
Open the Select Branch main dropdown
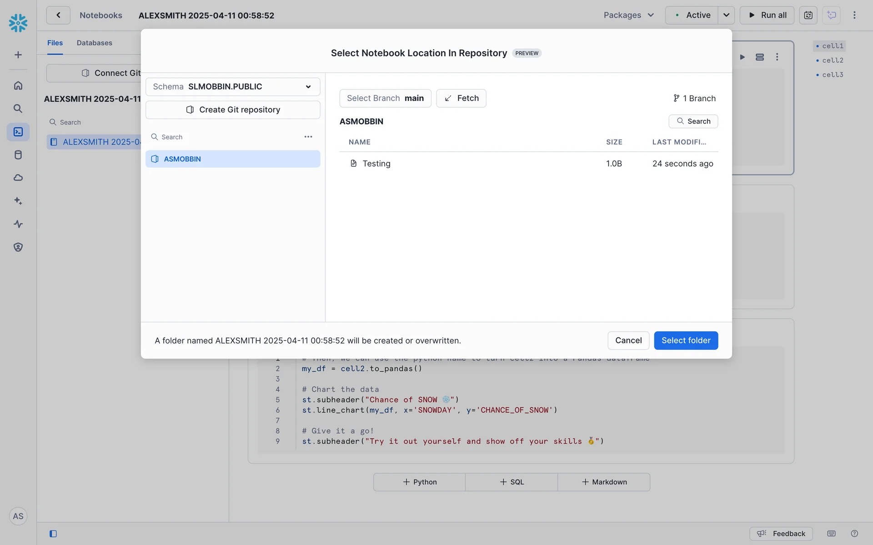tap(385, 98)
